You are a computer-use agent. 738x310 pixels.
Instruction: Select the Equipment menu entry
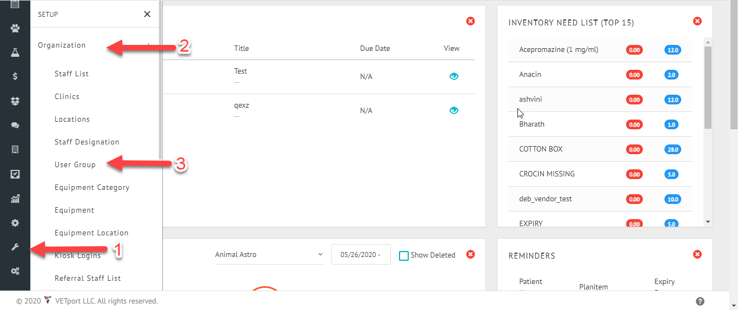tap(75, 210)
